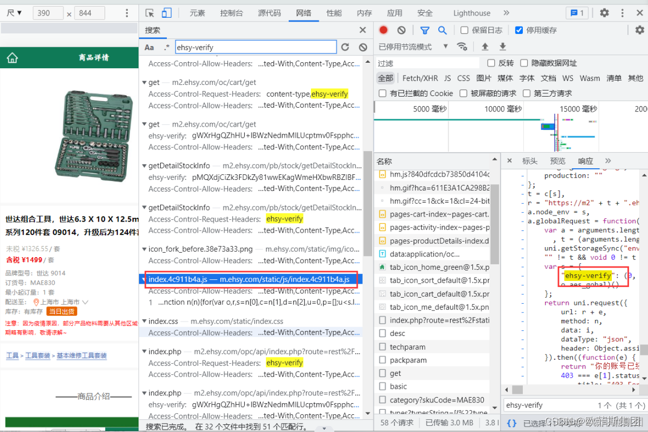The image size is (648, 432).
Task: Activate the inspect element picker icon
Action: pyautogui.click(x=150, y=13)
